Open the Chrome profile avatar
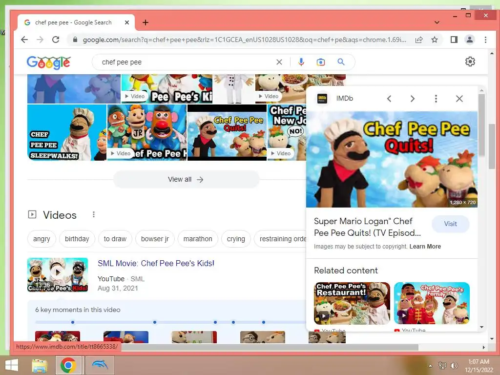Screen dimensions: 500x375 [x=470, y=40]
